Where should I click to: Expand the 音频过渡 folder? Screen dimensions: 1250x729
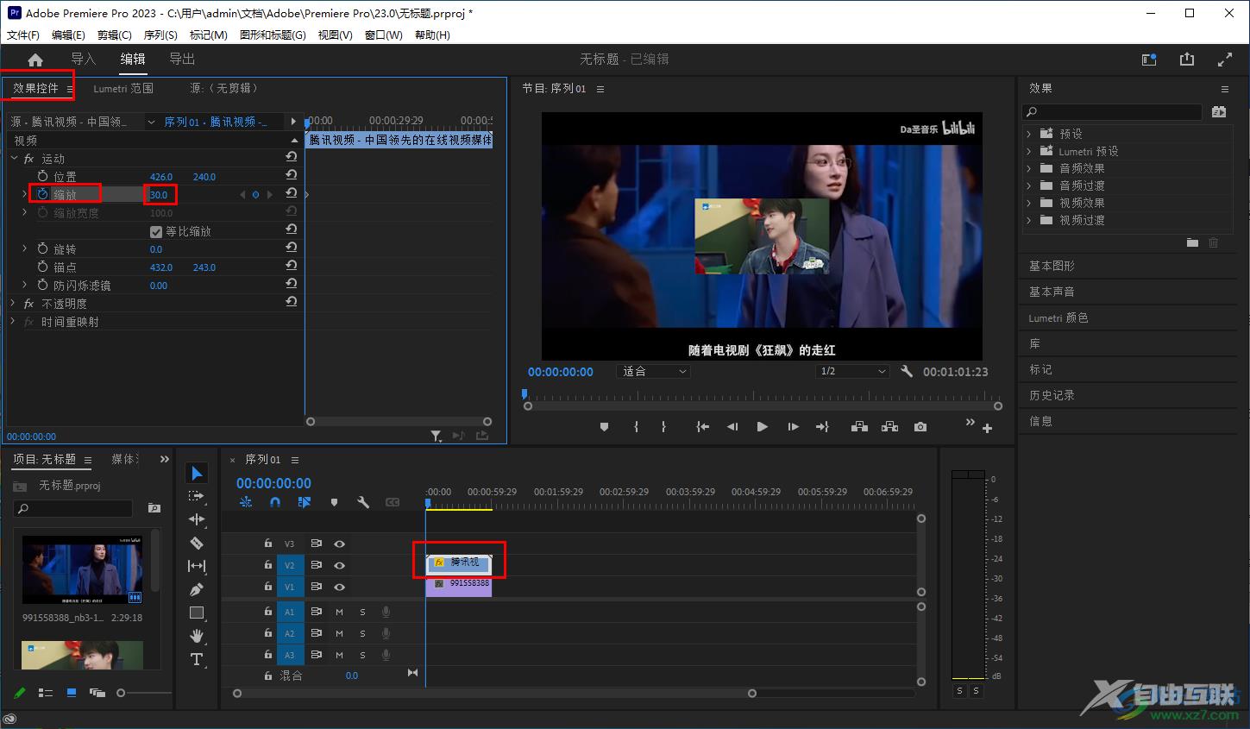point(1029,185)
